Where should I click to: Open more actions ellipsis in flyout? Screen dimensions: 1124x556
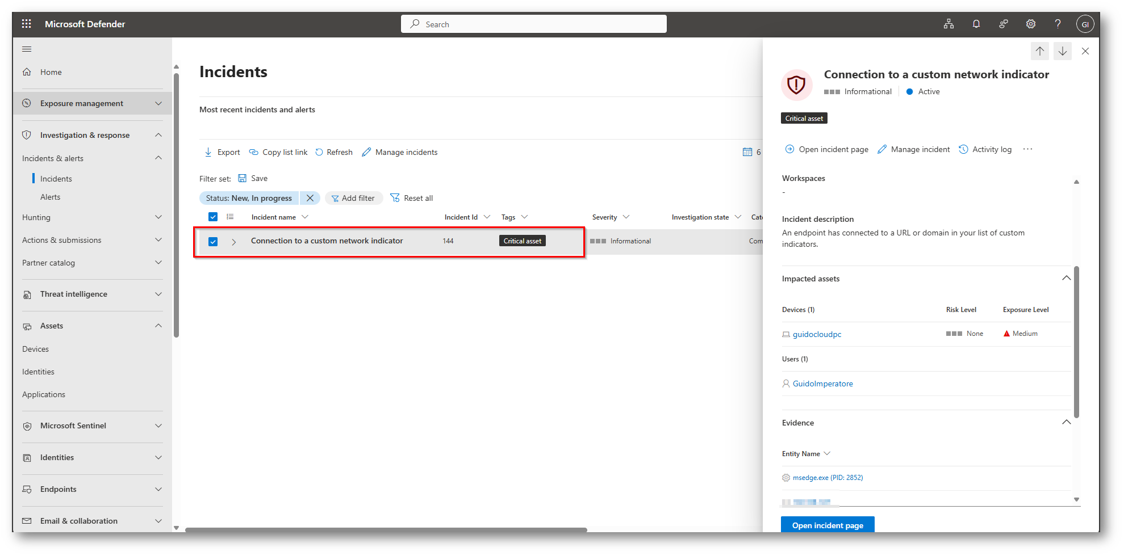click(x=1027, y=149)
